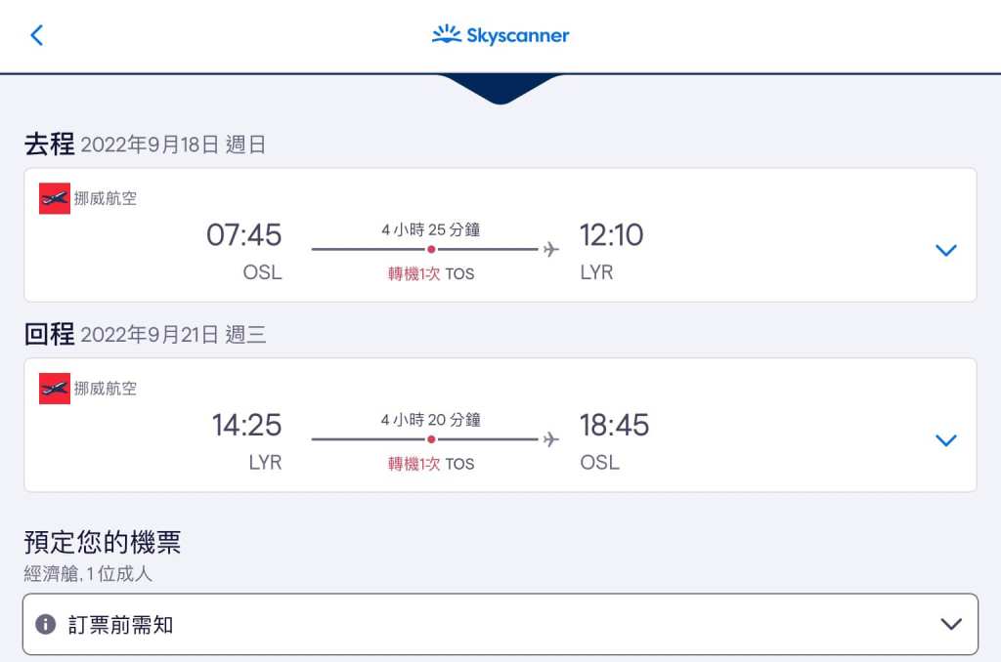Click the red stopover dot on outbound flight
The height and width of the screenshot is (662, 1001).
point(431,250)
